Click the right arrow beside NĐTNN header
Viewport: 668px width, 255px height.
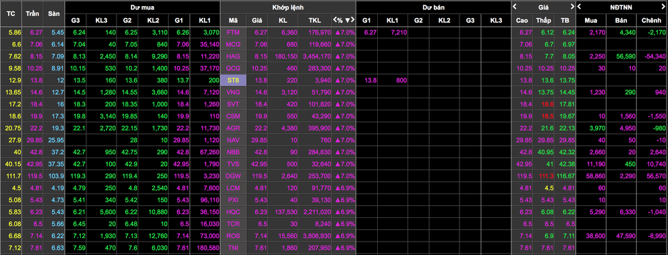[x=663, y=6]
